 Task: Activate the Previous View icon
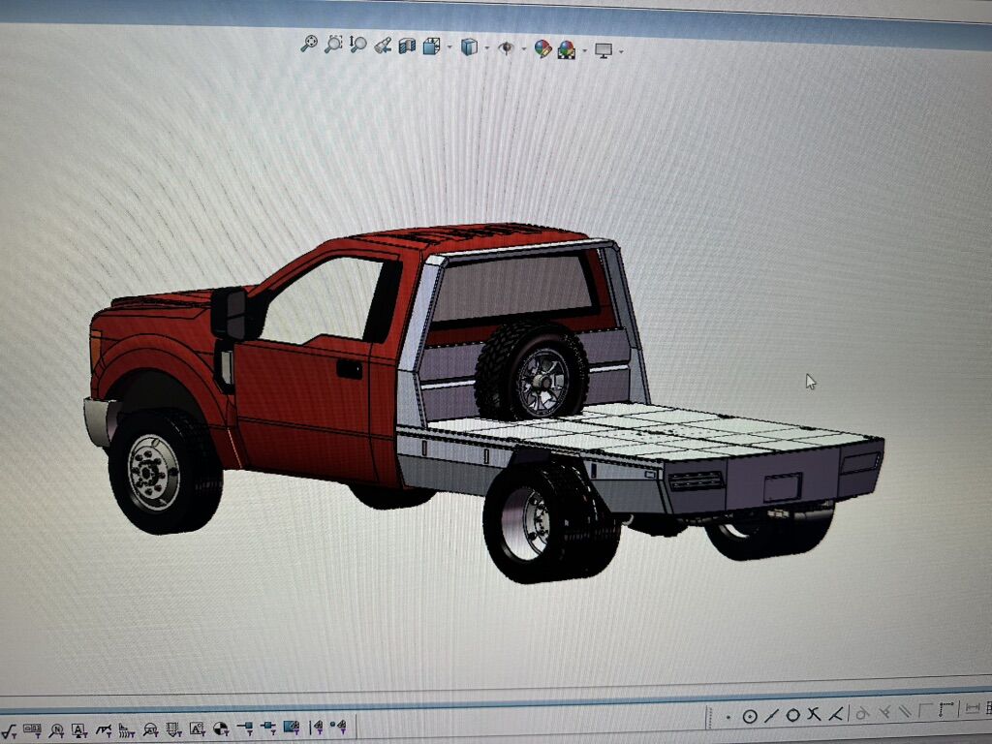pos(358,44)
